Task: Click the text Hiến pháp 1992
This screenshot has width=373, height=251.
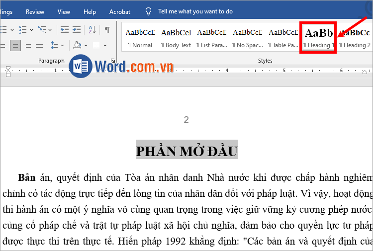Action: (152, 242)
